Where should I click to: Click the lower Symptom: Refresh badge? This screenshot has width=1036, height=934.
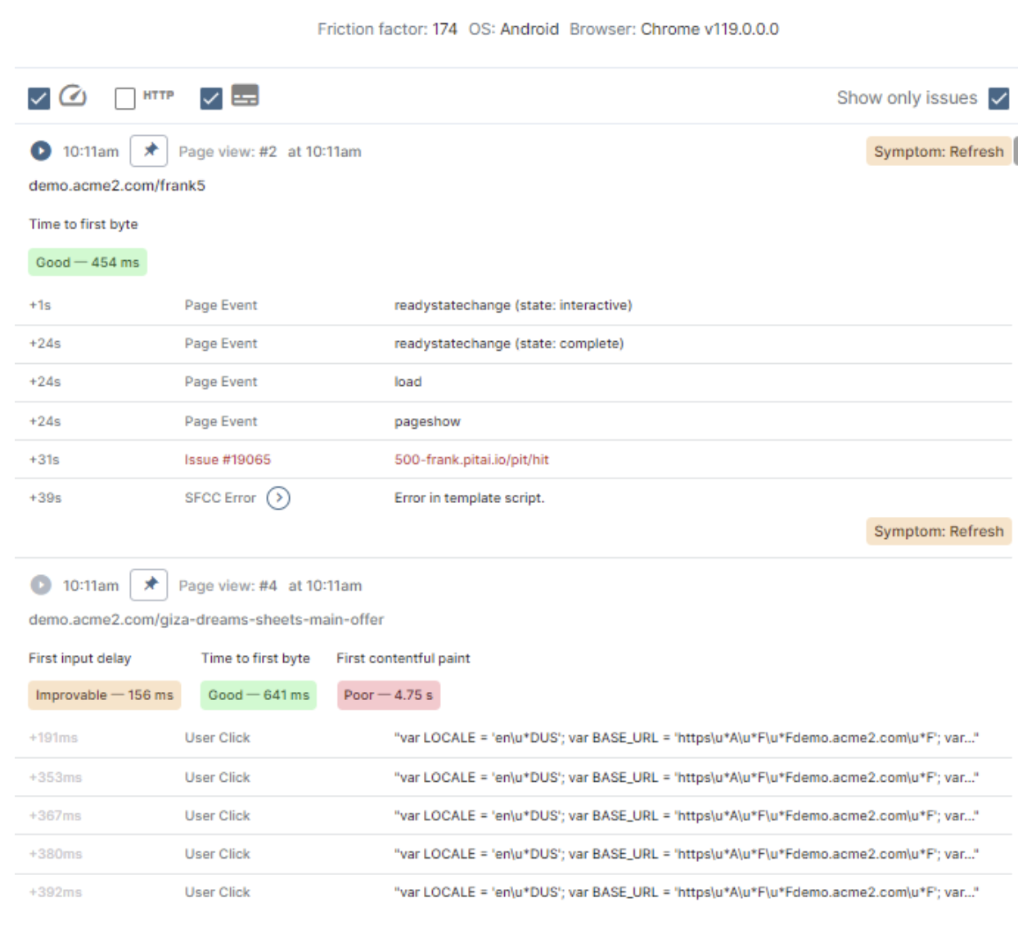tap(938, 532)
